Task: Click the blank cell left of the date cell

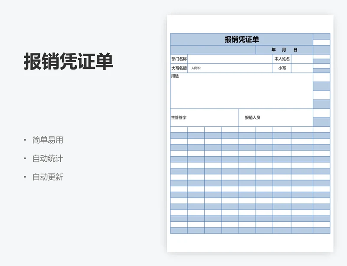Action: click(213, 50)
